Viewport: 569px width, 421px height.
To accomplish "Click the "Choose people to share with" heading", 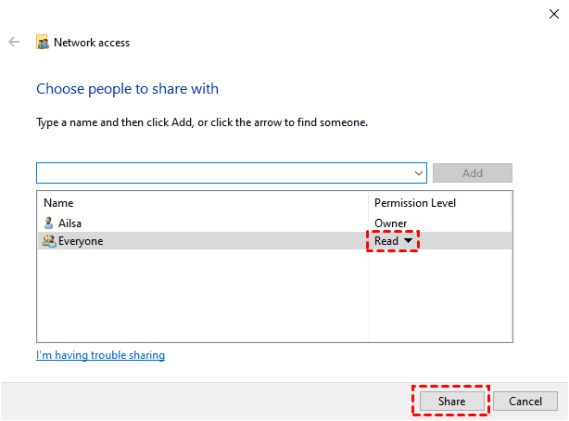I will pos(127,89).
